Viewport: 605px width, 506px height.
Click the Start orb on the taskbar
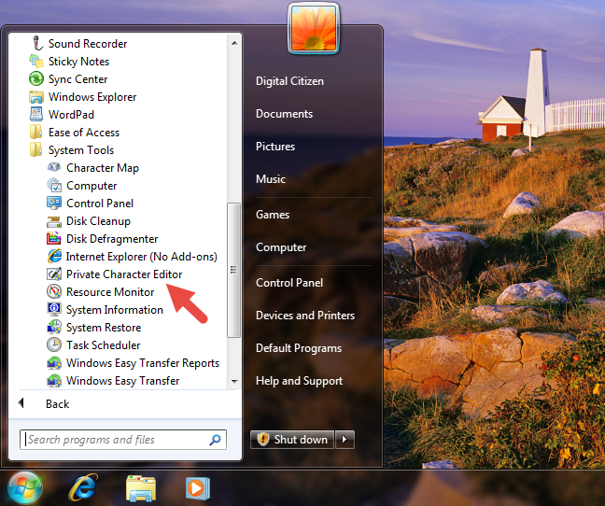tap(25, 487)
